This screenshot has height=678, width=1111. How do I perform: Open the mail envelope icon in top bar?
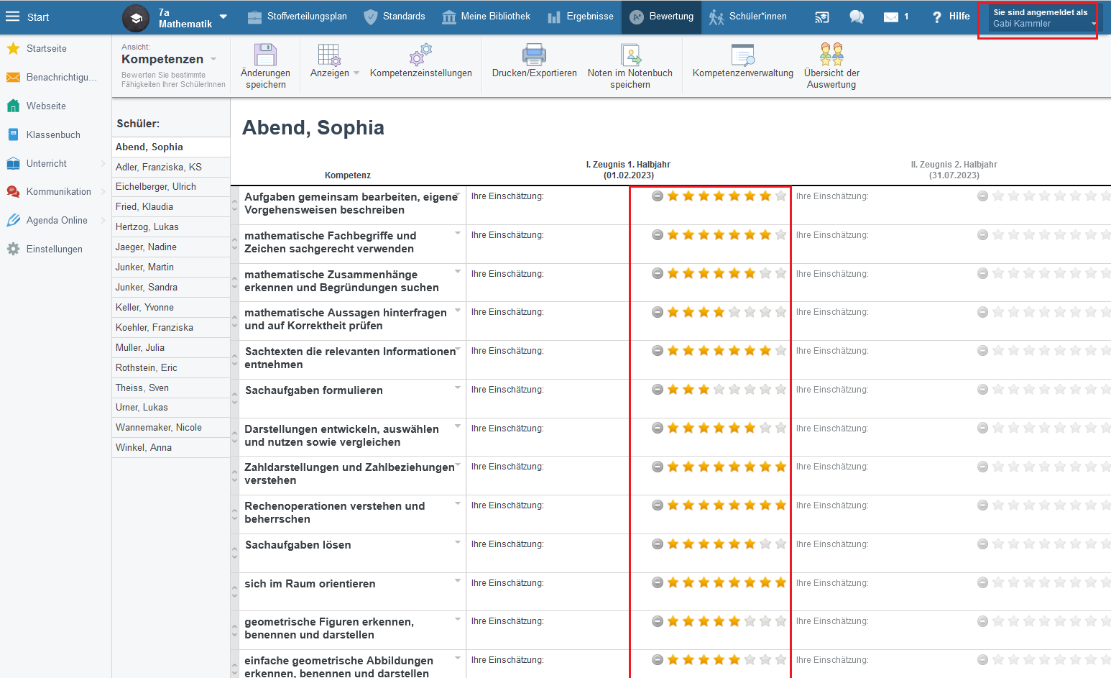tap(891, 17)
